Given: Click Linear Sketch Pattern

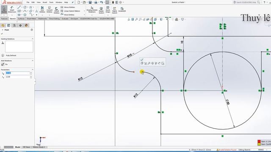Looking at the screenshot, I should click(70, 11).
